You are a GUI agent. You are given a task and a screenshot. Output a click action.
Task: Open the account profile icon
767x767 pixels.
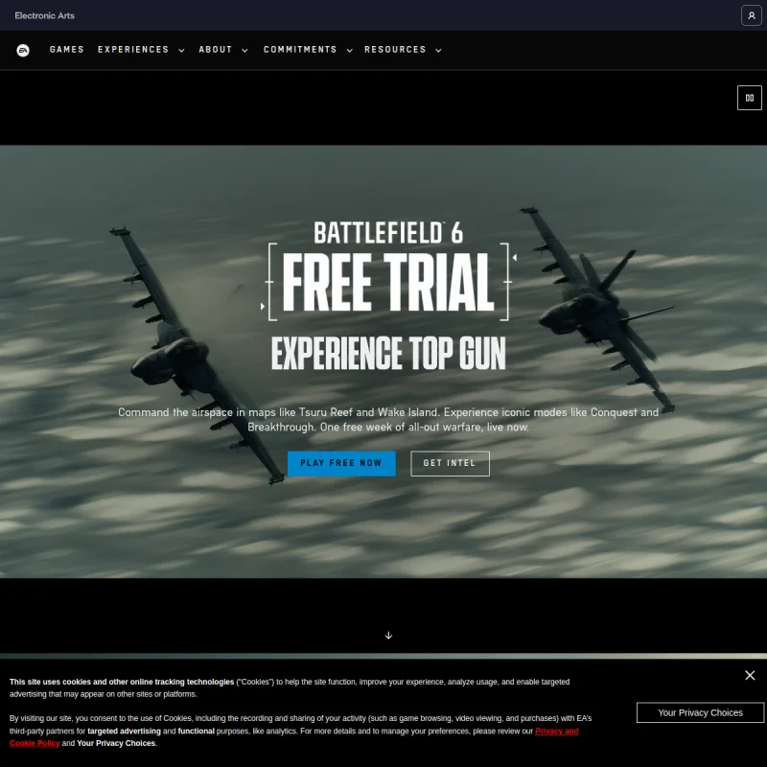point(751,15)
